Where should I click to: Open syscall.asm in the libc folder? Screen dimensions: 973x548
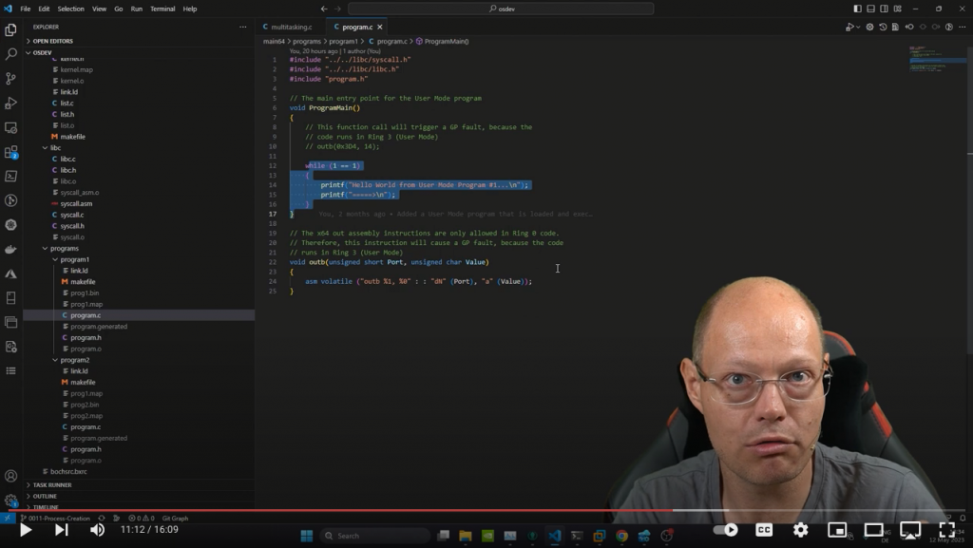(x=76, y=203)
